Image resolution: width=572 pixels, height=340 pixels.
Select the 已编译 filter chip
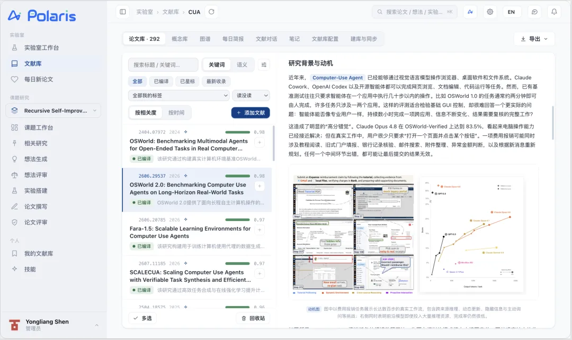pos(161,81)
